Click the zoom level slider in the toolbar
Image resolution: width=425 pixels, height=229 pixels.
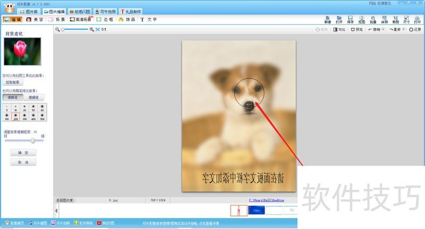point(75,30)
